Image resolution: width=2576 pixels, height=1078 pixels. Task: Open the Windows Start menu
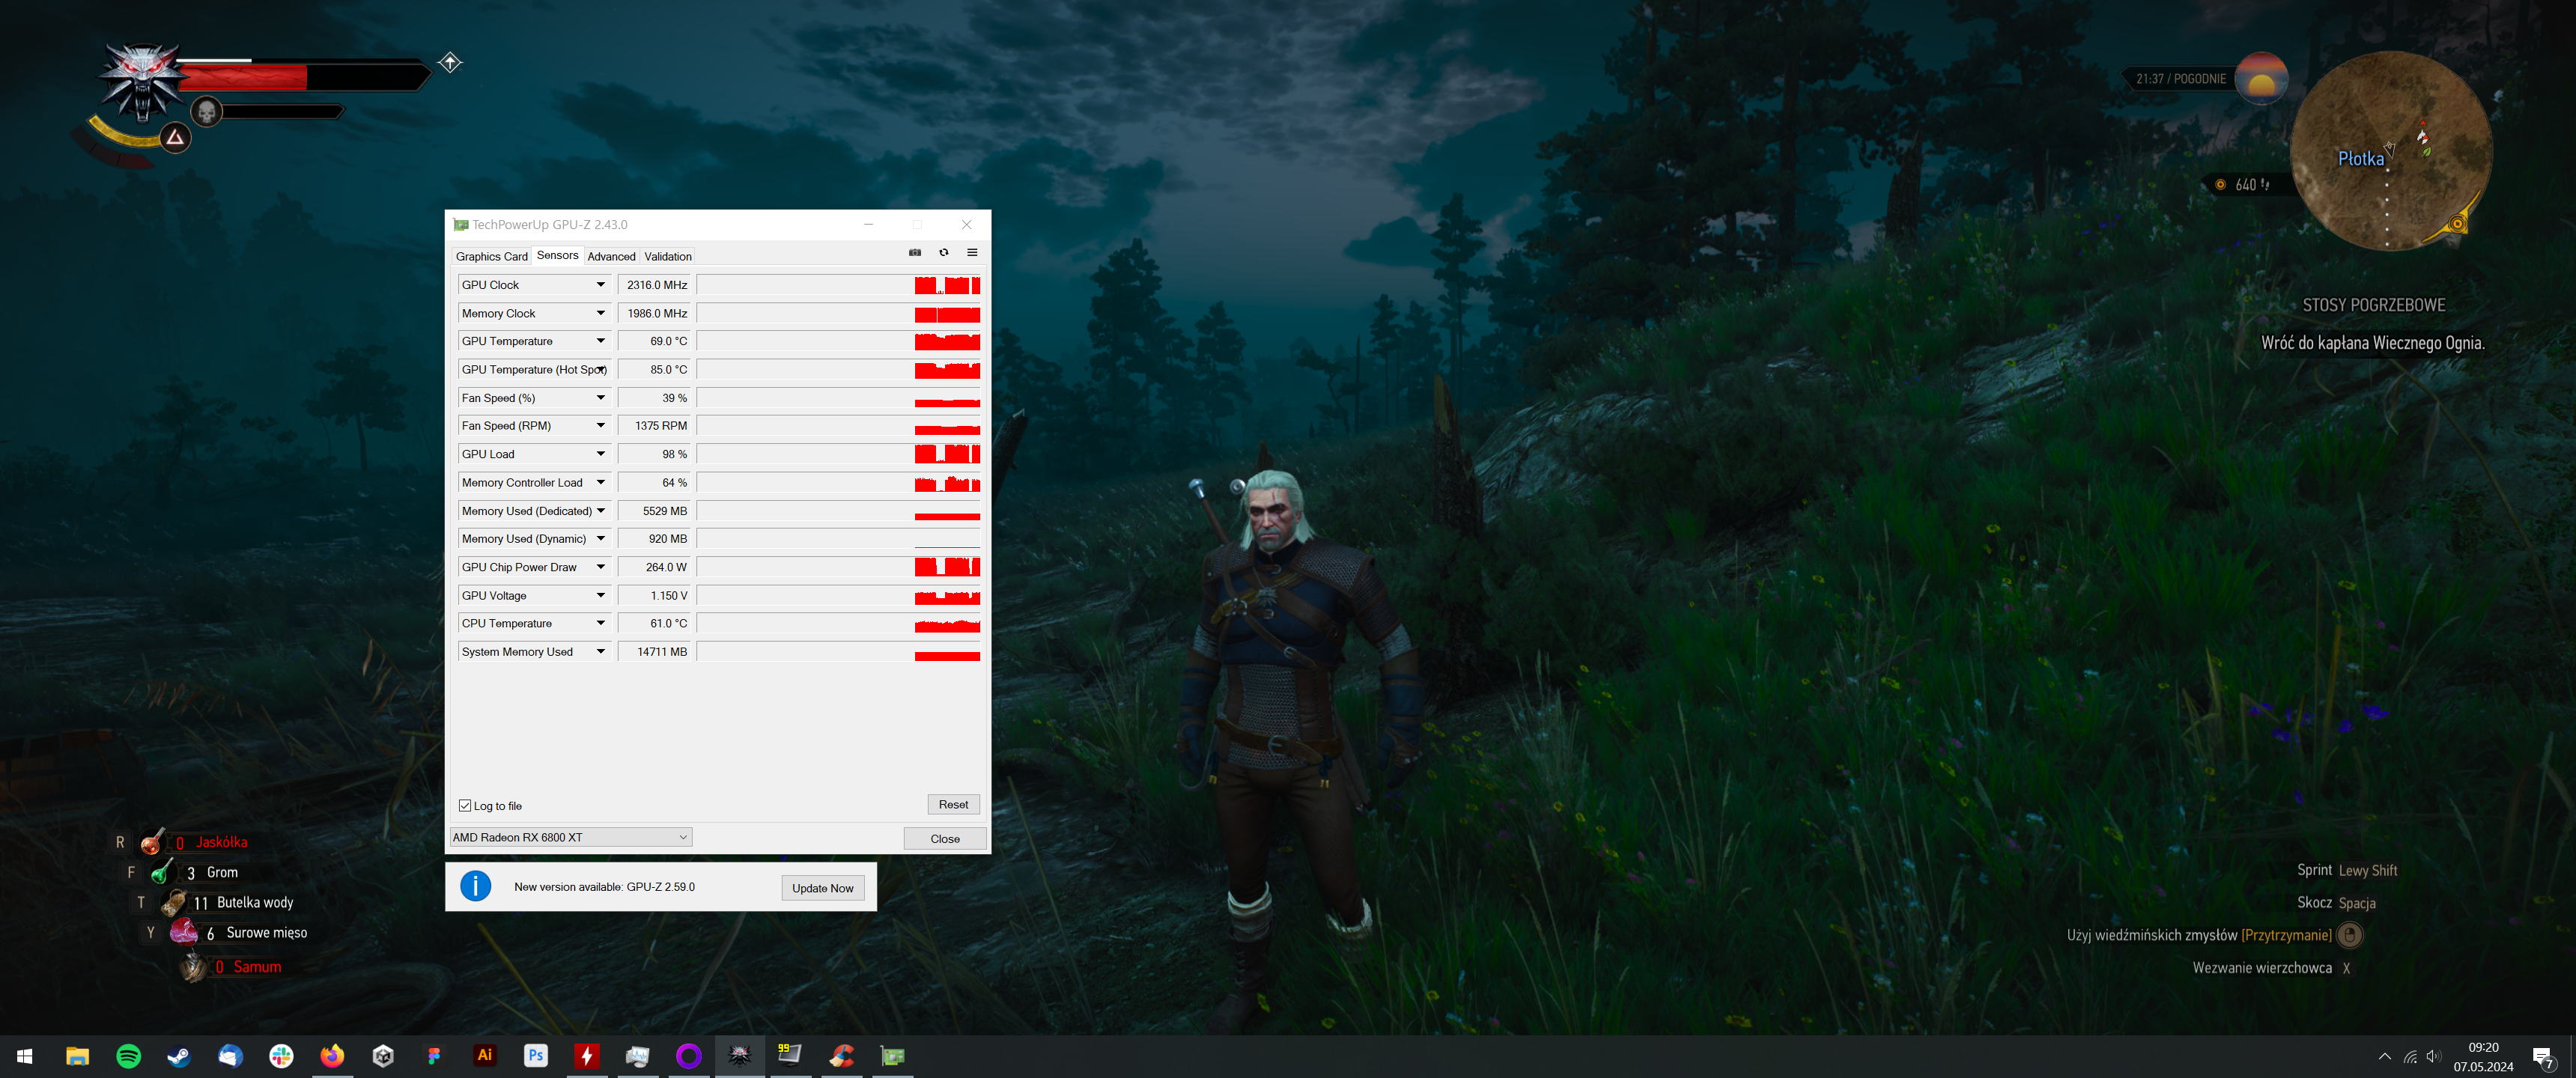click(x=25, y=1056)
